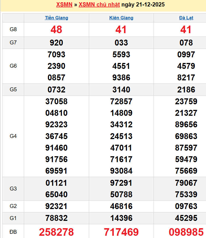Open the Đà Lạt province link
The height and width of the screenshot is (238, 206).
tap(186, 18)
